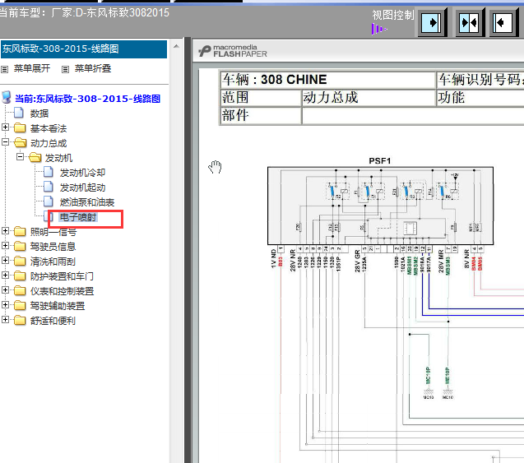The image size is (524, 463).
Task: Click the 驾驶辅助装置 folder icon
Action: pos(20,305)
